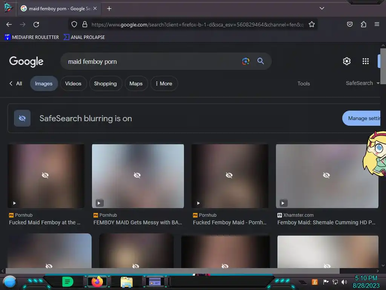Image resolution: width=386 pixels, height=290 pixels.
Task: Open a new tab with the plus button
Action: coord(109,9)
